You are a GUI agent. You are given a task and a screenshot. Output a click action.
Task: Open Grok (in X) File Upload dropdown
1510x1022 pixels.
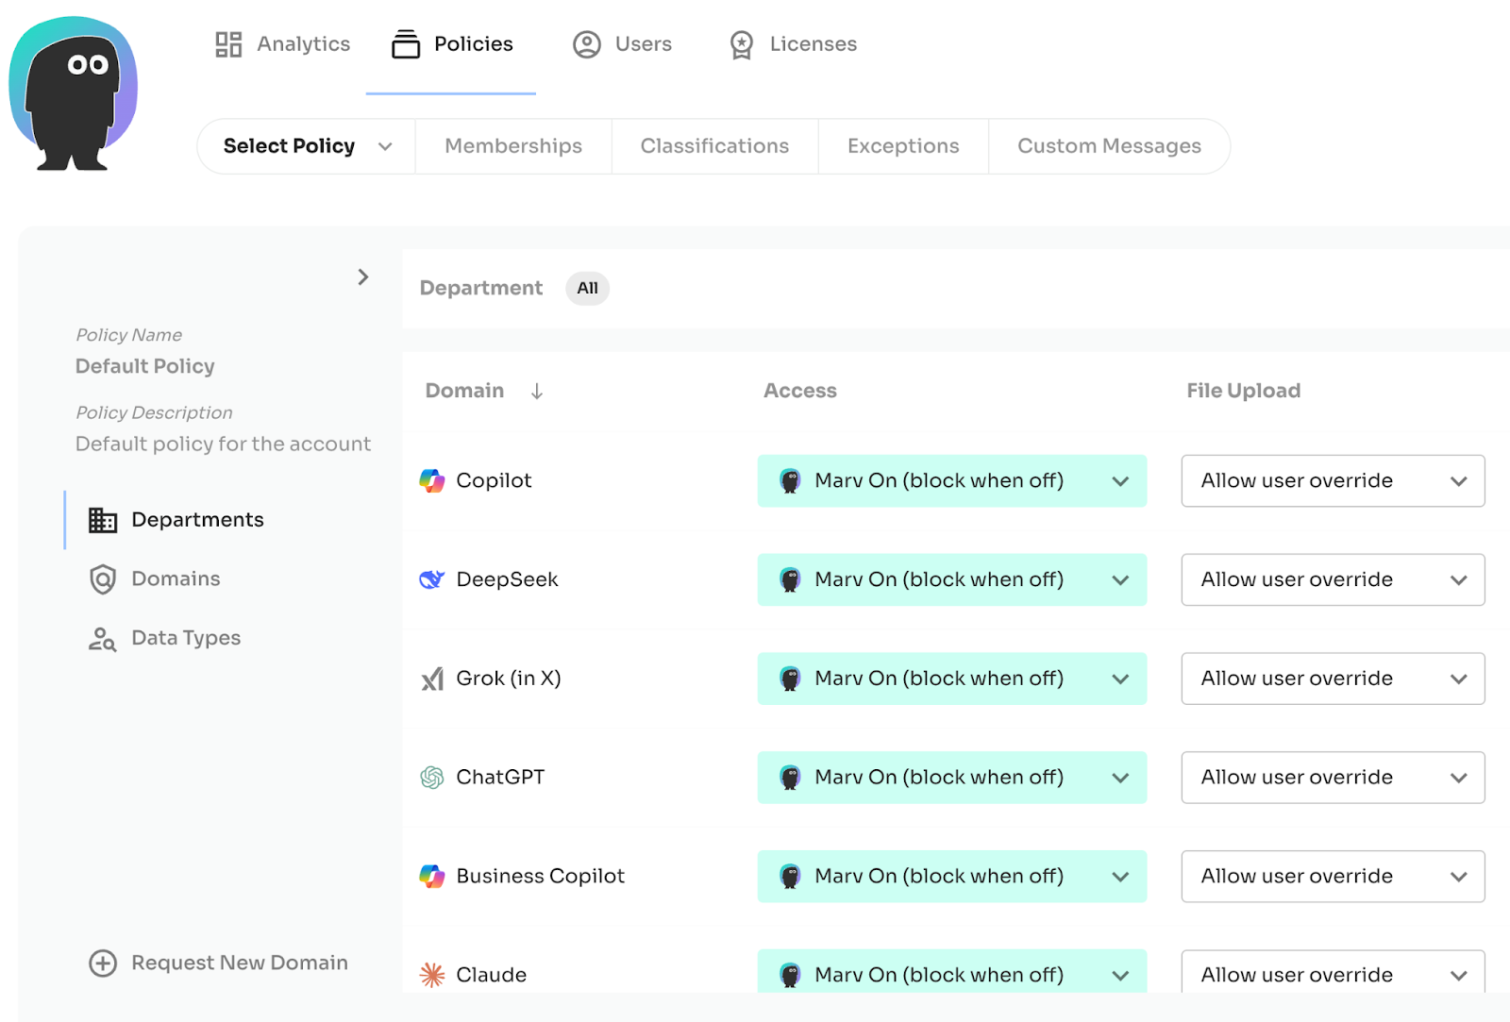pyautogui.click(x=1334, y=679)
